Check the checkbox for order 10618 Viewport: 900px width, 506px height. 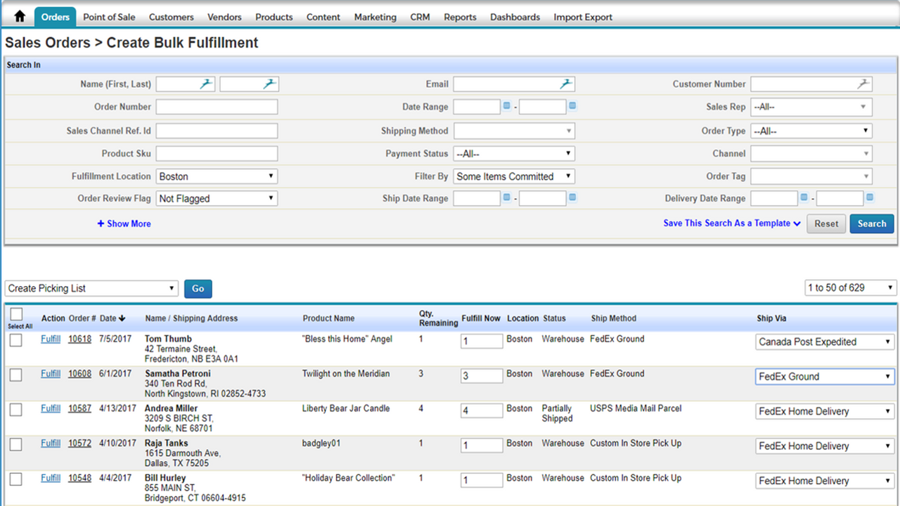(15, 339)
